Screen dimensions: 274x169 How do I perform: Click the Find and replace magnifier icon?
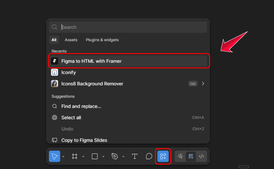coord(55,106)
